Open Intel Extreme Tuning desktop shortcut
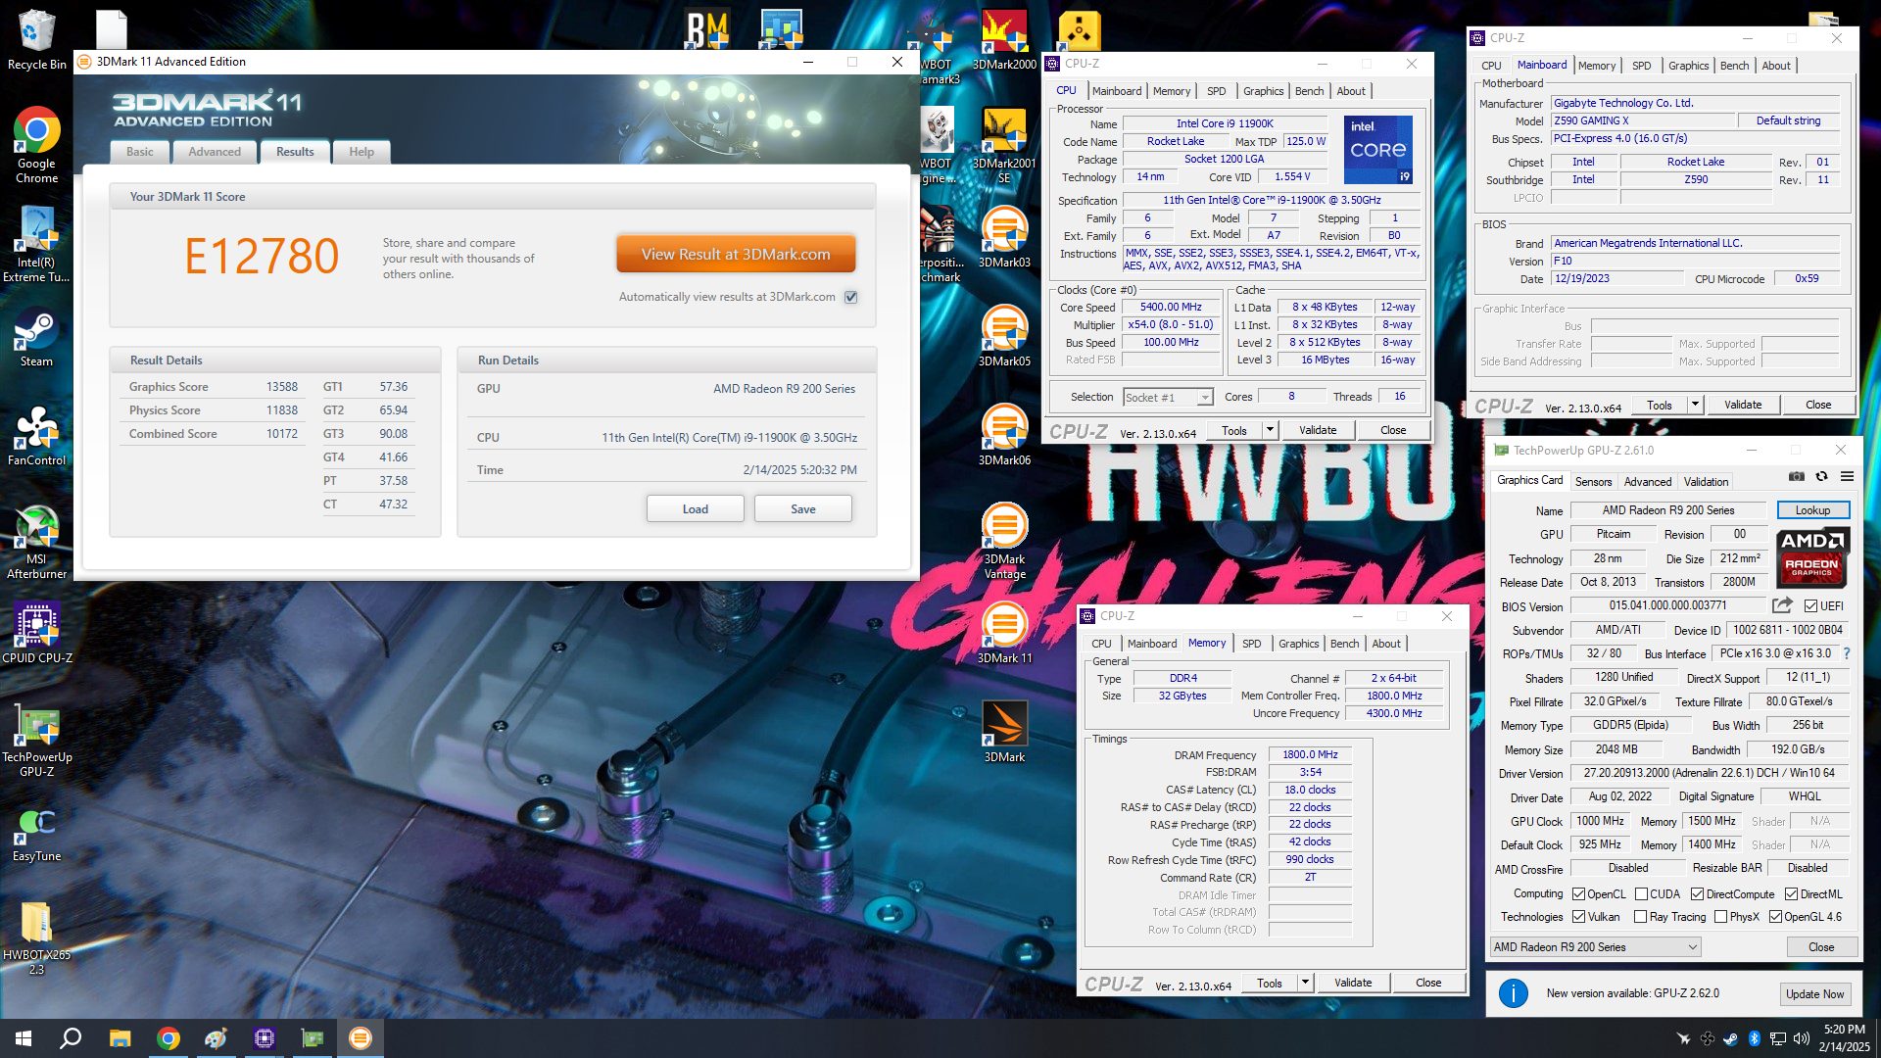This screenshot has width=1881, height=1058. (36, 245)
